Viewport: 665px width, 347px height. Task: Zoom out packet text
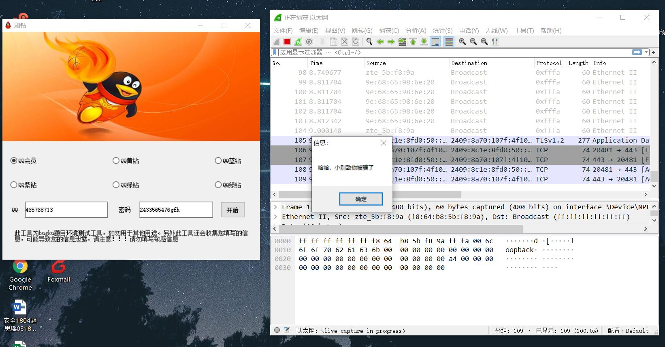(x=473, y=42)
